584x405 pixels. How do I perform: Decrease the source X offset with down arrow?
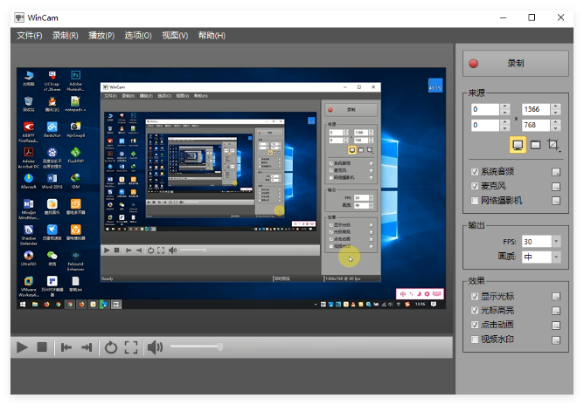505,113
